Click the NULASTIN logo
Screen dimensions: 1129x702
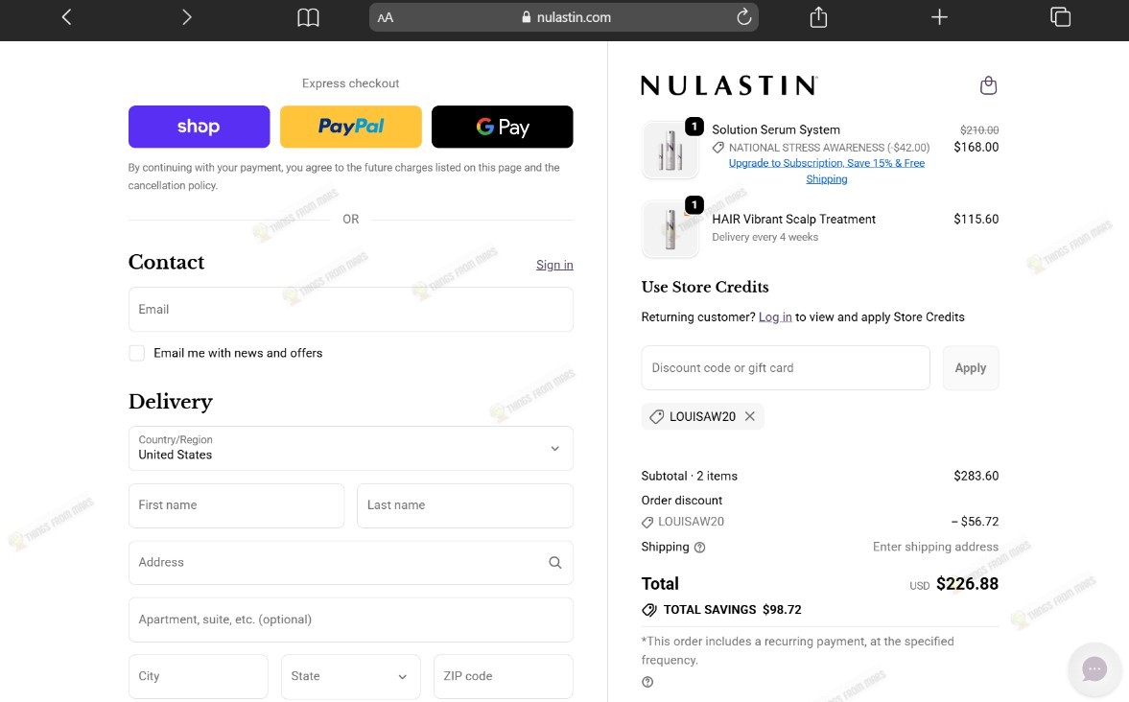click(x=729, y=85)
